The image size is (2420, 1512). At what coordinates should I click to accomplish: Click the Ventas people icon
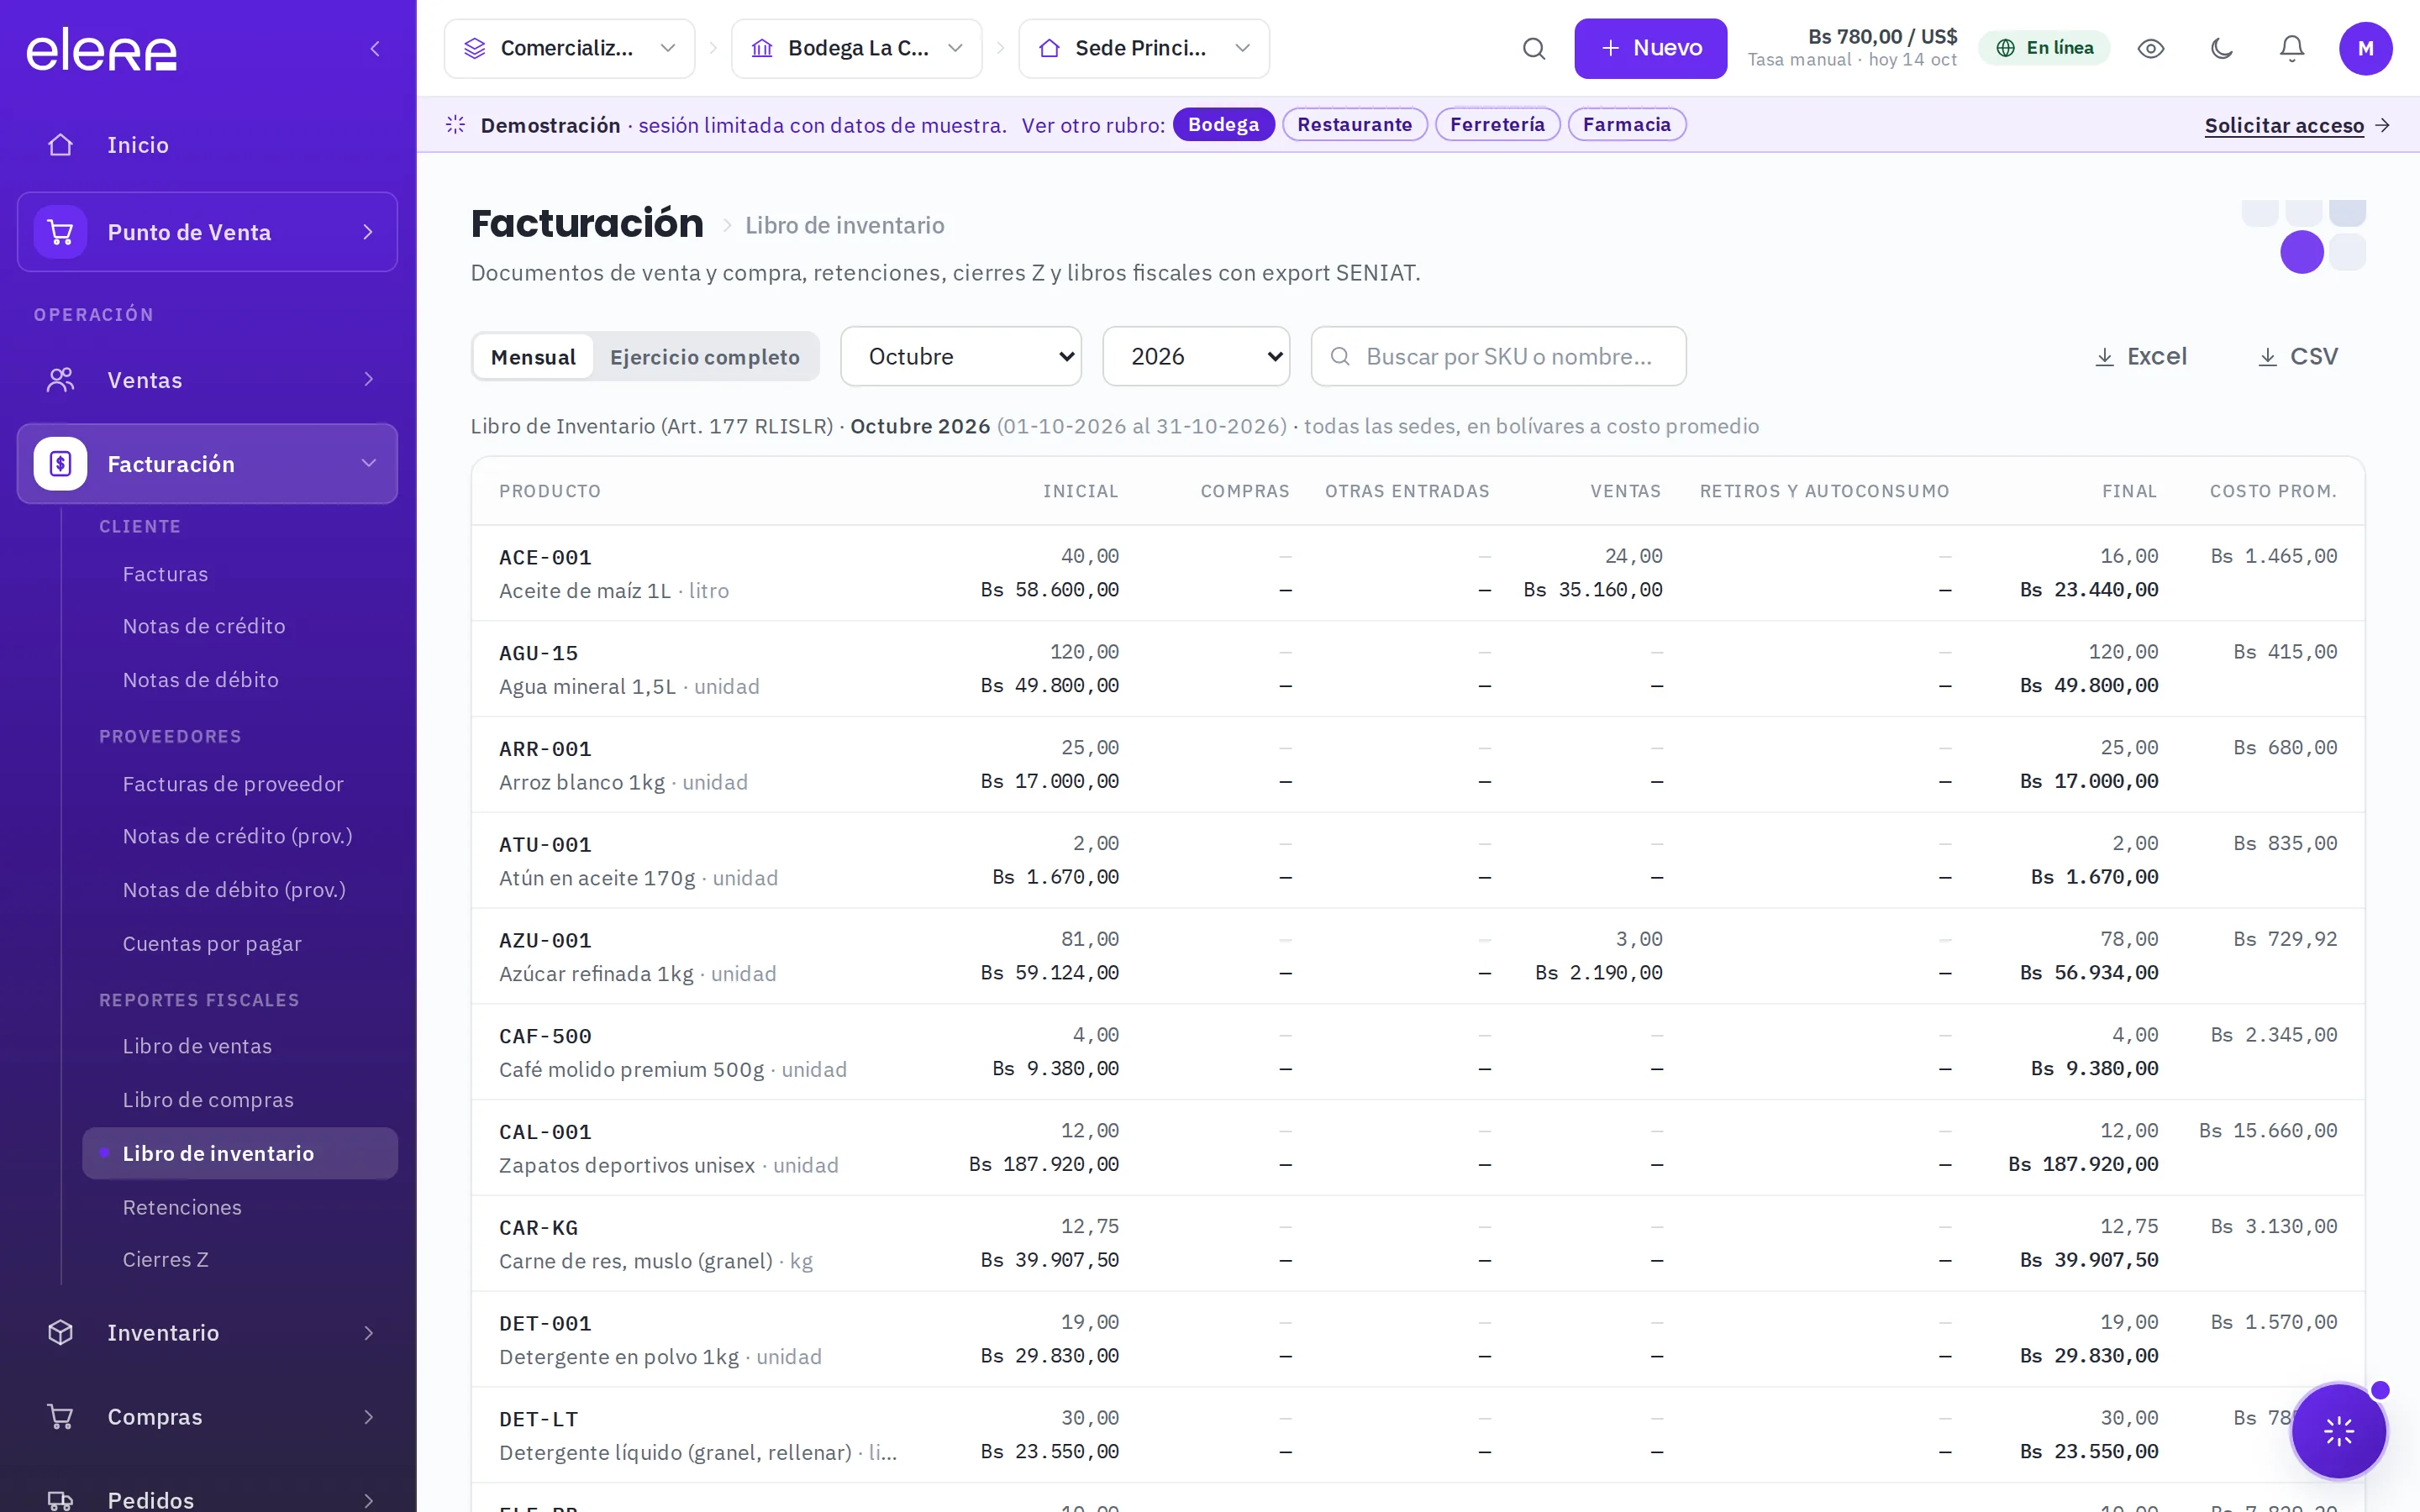tap(61, 380)
